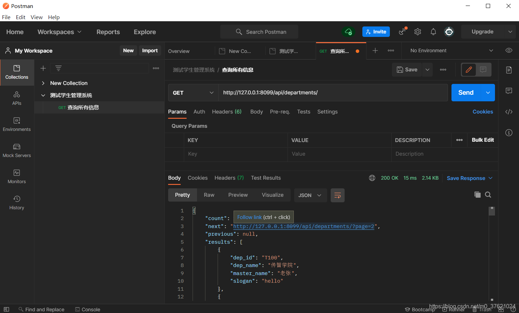Open the Cookies link
Screen dimensions: 519x313
pyautogui.click(x=483, y=112)
